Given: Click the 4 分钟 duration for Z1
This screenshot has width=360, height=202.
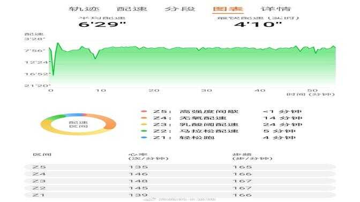Looking at the screenshot, I should pyautogui.click(x=279, y=138).
